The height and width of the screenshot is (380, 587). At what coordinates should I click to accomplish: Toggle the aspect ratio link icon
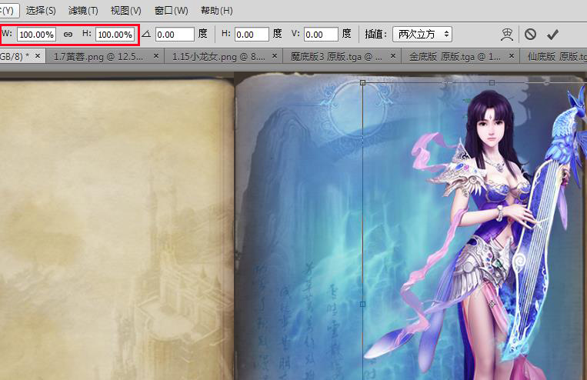point(68,35)
